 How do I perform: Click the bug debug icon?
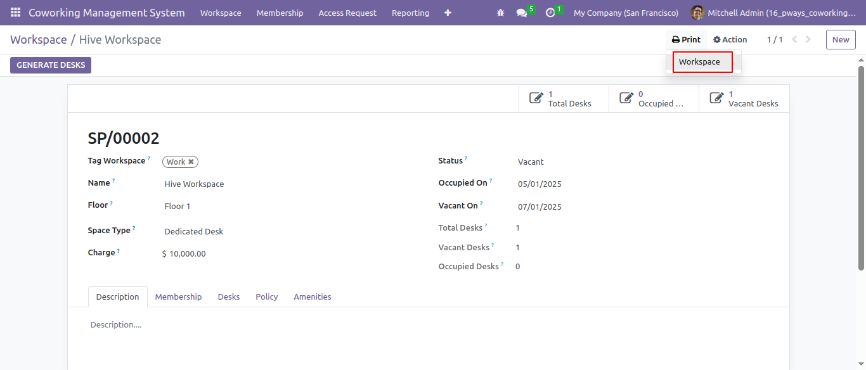click(x=501, y=13)
